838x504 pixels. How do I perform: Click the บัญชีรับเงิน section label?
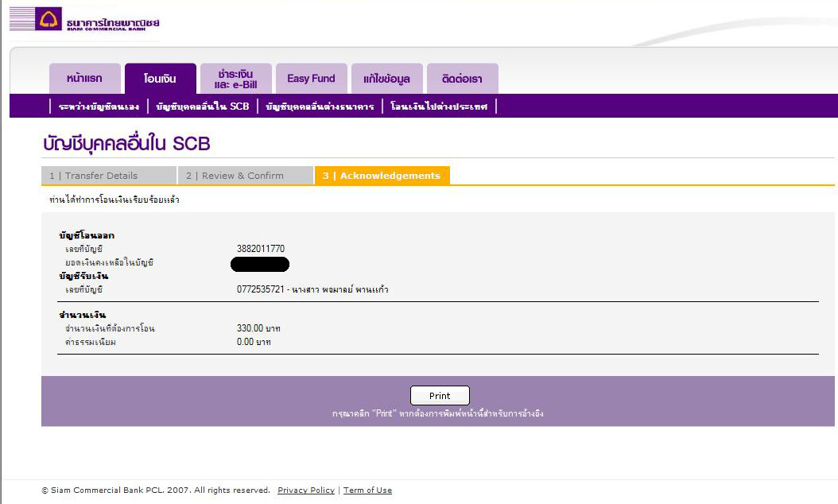click(84, 276)
